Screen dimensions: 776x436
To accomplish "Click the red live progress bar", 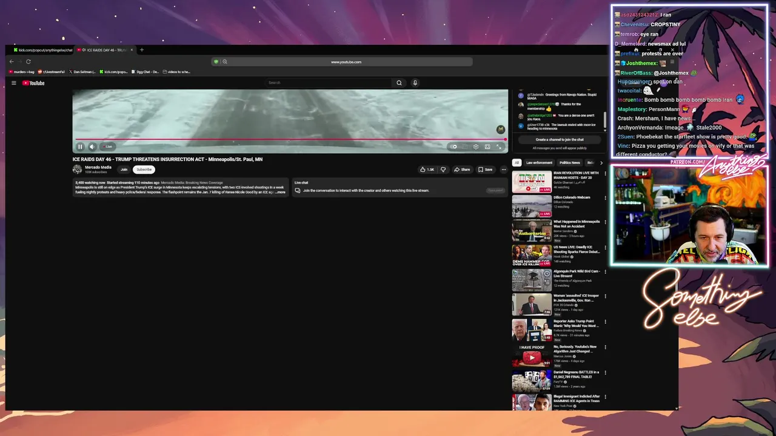I will 290,139.
